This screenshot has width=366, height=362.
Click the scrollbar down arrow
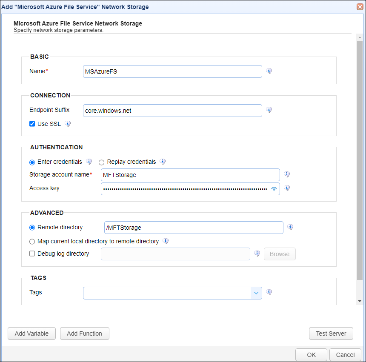(x=360, y=301)
